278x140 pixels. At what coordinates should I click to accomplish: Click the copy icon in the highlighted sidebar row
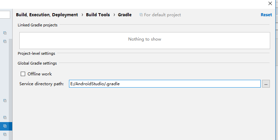[x=5, y=126]
